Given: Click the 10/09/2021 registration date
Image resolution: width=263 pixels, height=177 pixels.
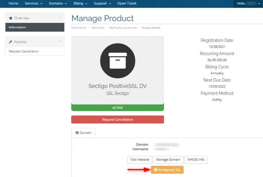Looking at the screenshot, I should 217,47.
